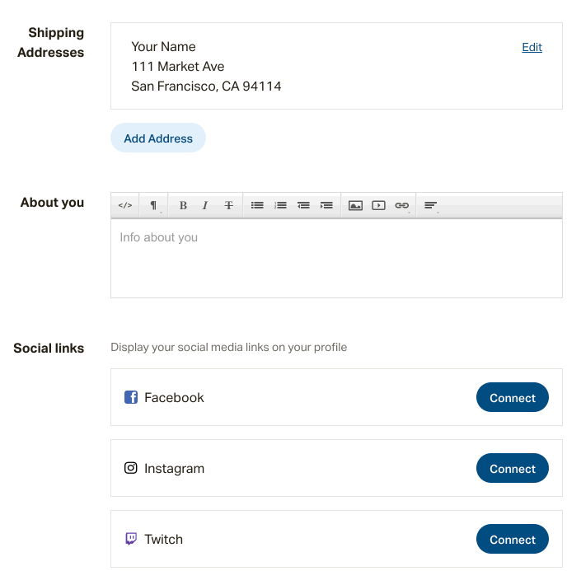581x571 pixels.
Task: Open the link insert dropdown
Action: tap(401, 205)
